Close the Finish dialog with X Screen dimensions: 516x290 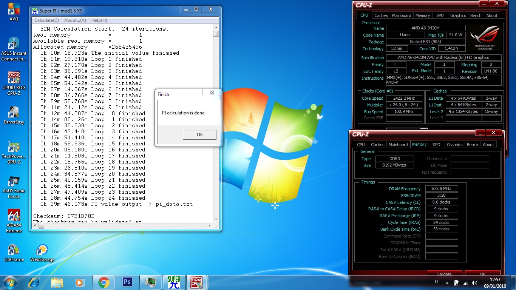click(x=212, y=93)
